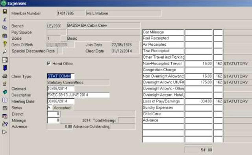
Task: Toggle the Special Discounted Rate checkbox
Action: [60, 51]
